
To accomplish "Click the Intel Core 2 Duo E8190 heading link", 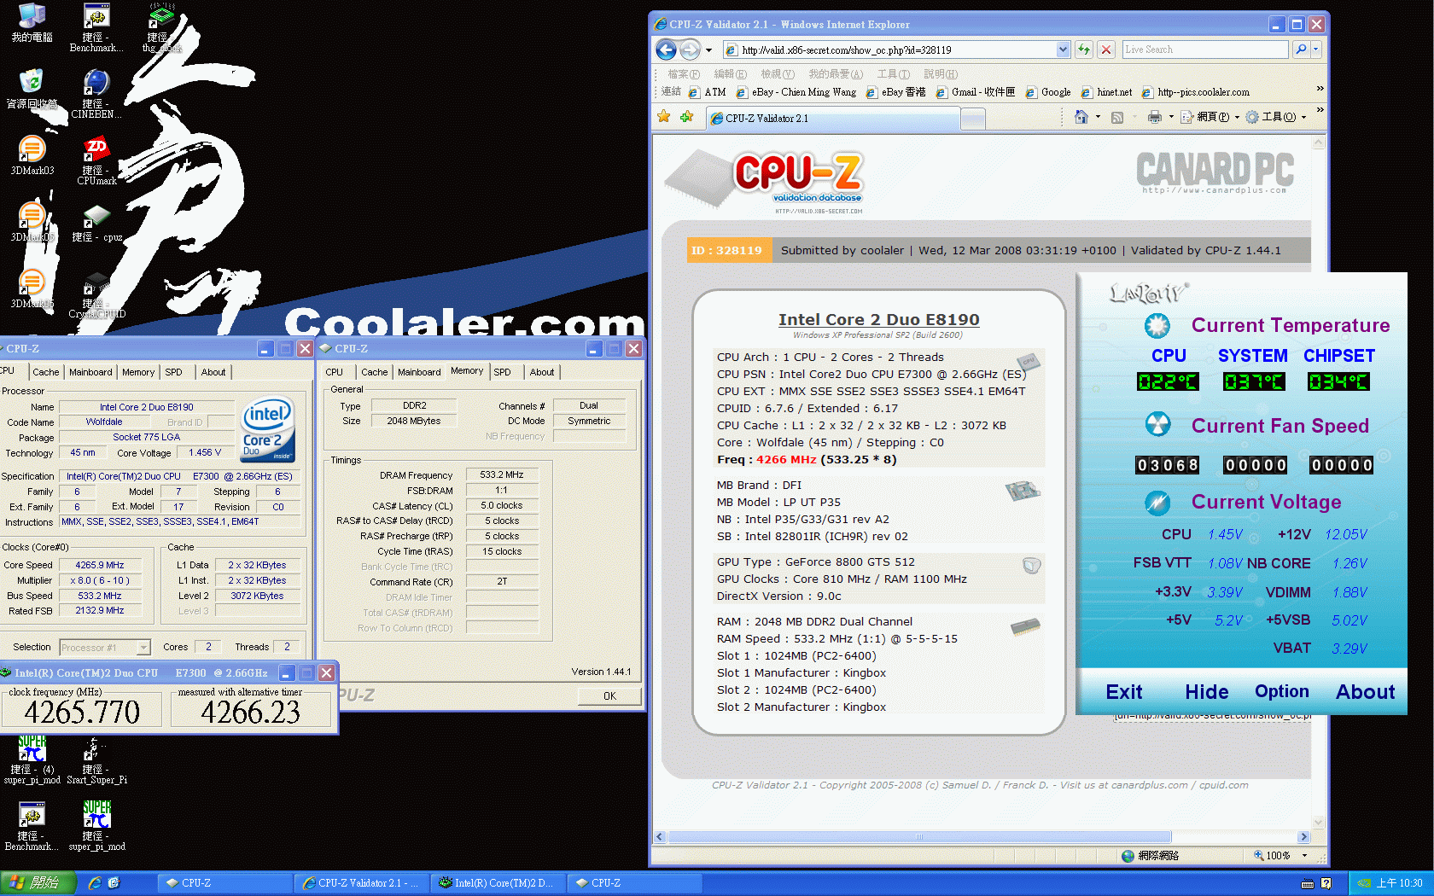I will click(x=878, y=319).
